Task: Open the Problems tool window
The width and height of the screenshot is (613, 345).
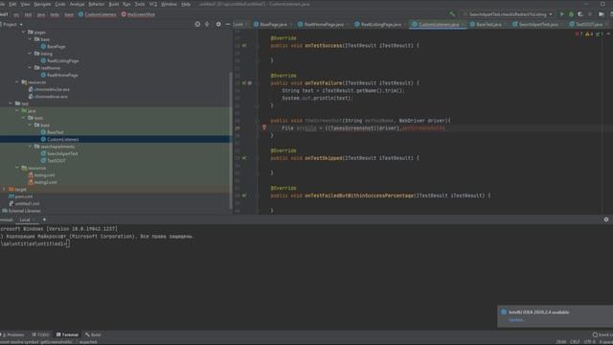Action: [13, 334]
